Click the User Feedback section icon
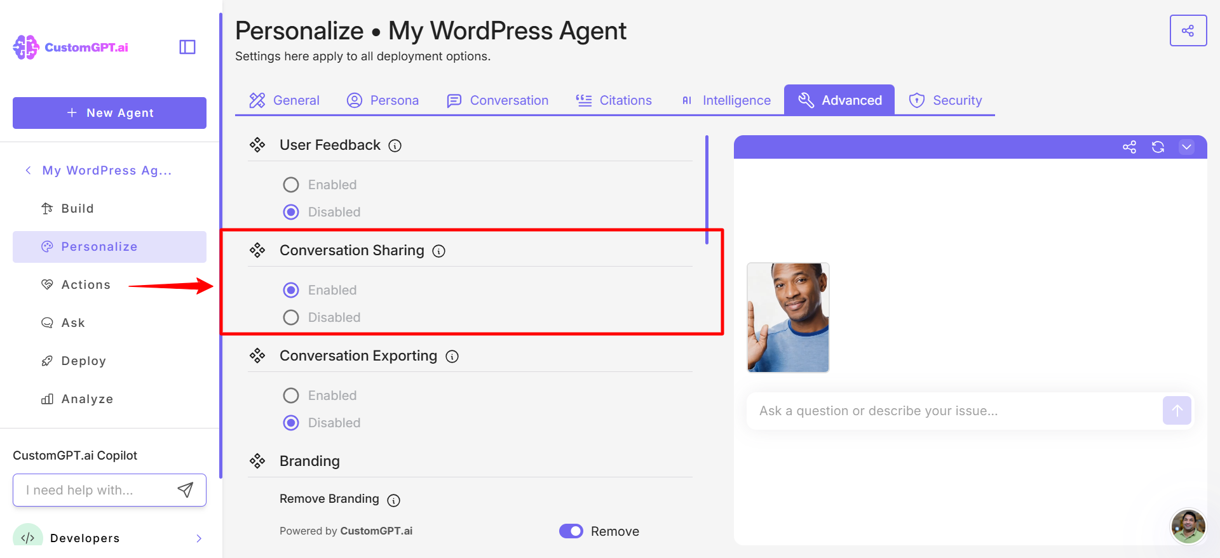This screenshot has width=1220, height=558. click(x=257, y=145)
